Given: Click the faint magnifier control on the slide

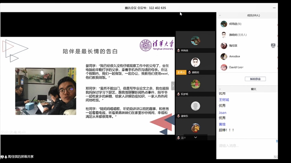Looking at the screenshot, I should coord(20,133).
